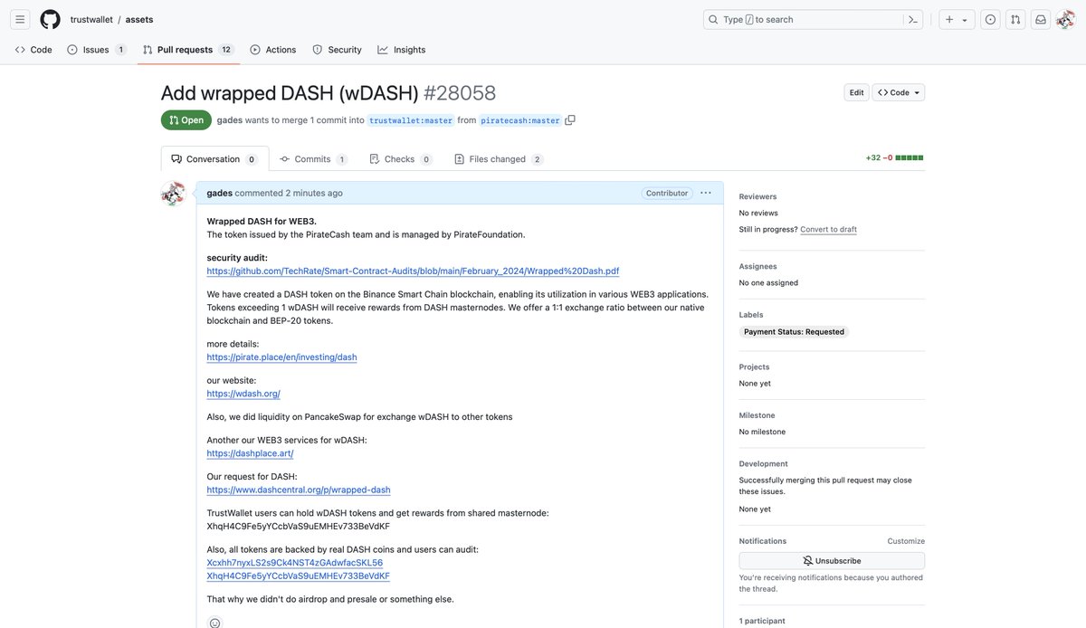
Task: Click the '2 minutes ago' timestamp
Action: 314,193
